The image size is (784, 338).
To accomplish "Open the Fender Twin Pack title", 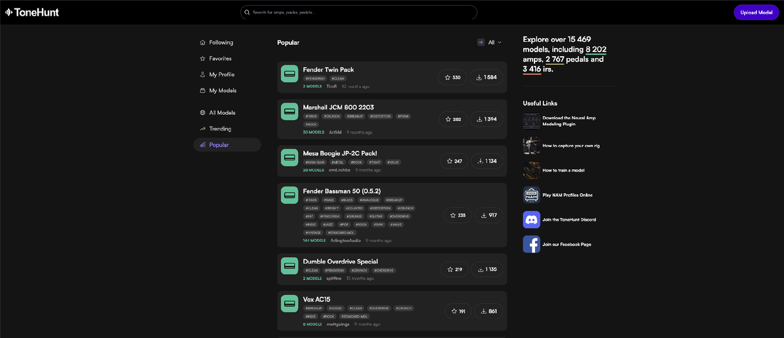I will (x=329, y=69).
